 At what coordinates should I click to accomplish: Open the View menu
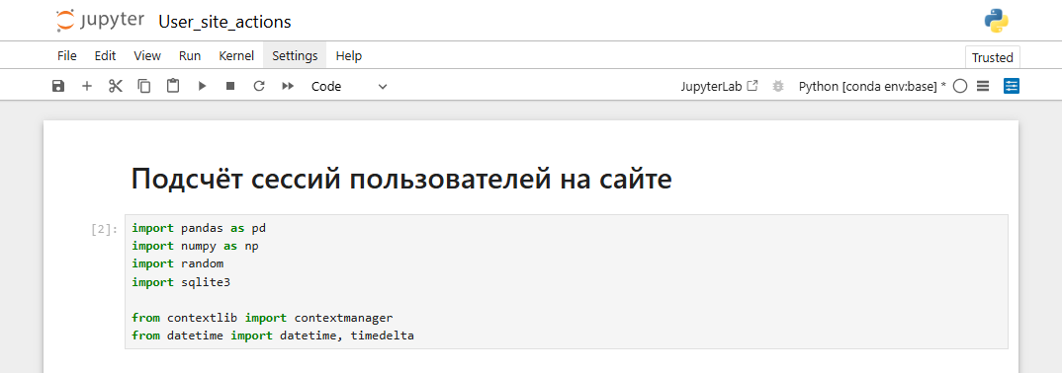(147, 56)
